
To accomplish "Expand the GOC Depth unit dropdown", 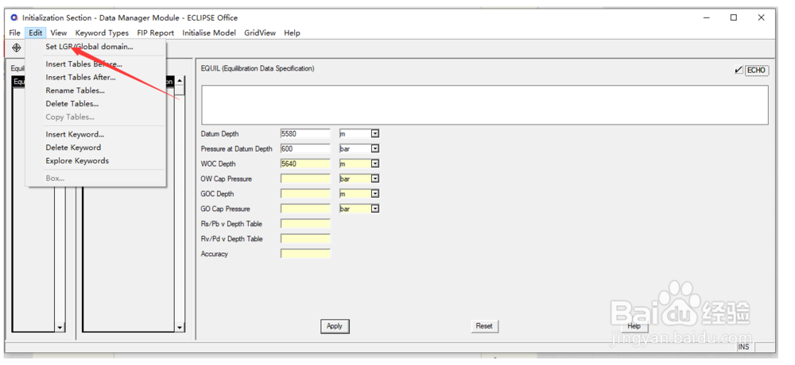I will coord(375,194).
